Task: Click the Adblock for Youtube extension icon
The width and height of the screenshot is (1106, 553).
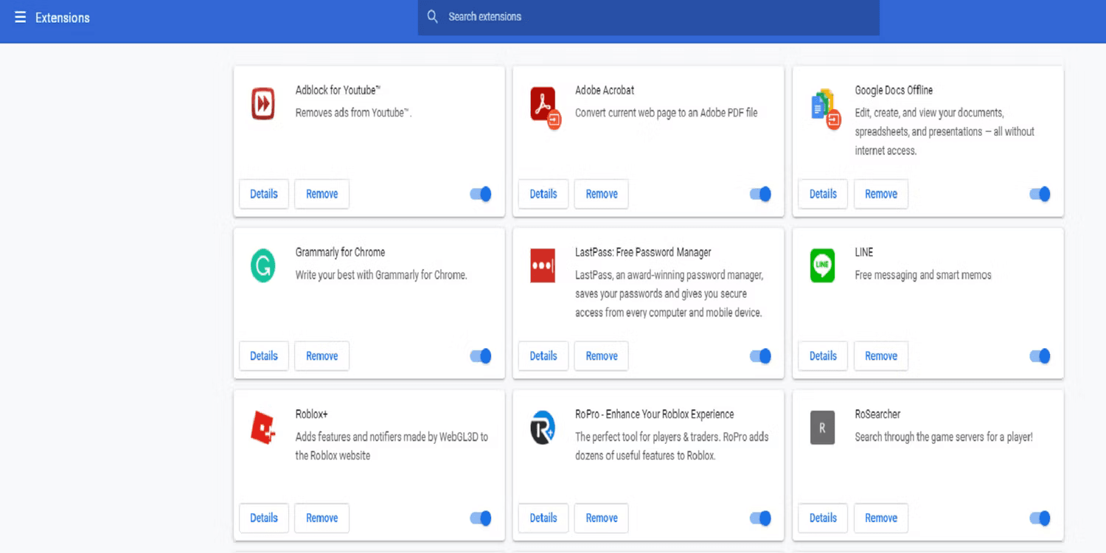Action: (262, 103)
